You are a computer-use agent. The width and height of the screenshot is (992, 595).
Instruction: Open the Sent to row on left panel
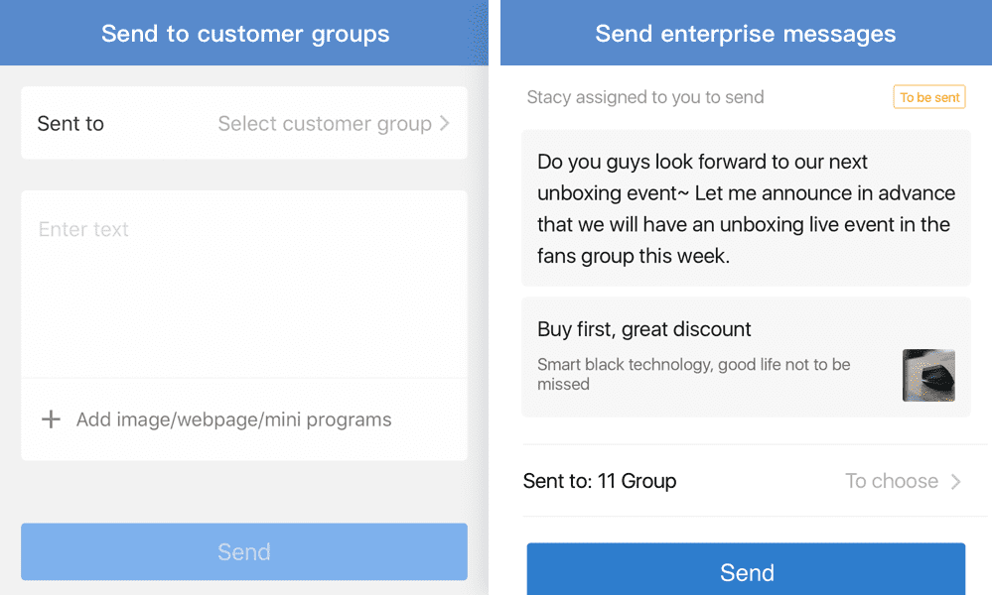(x=244, y=123)
